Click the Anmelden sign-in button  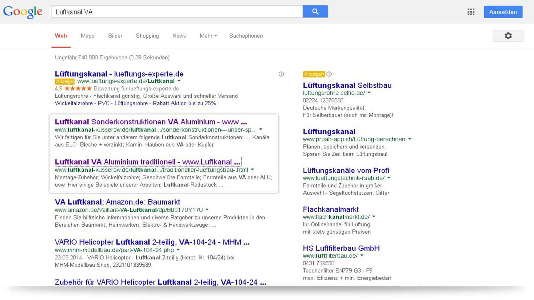[503, 12]
